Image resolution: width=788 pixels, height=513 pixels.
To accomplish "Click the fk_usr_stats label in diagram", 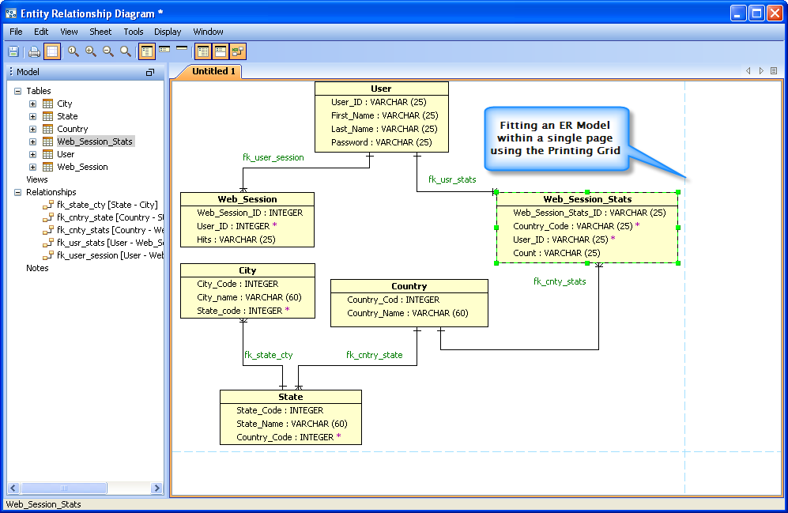I will [452, 179].
